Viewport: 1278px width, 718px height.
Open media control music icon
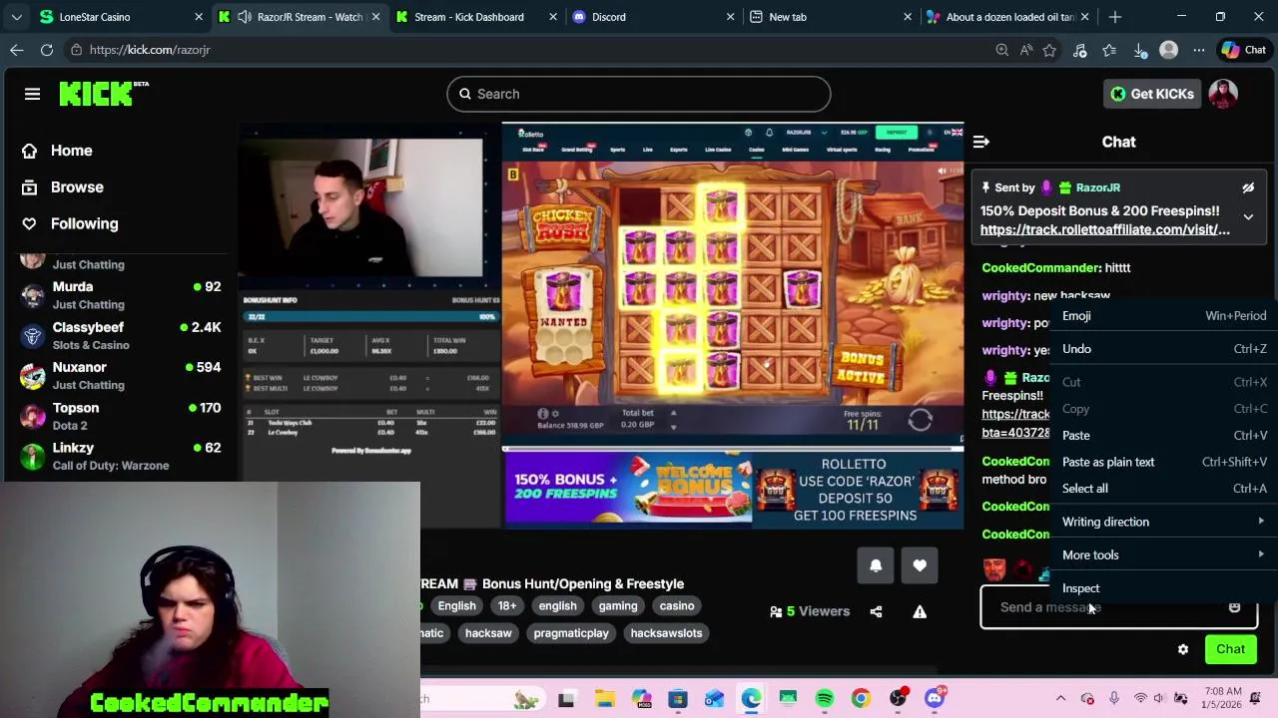coord(1079,50)
